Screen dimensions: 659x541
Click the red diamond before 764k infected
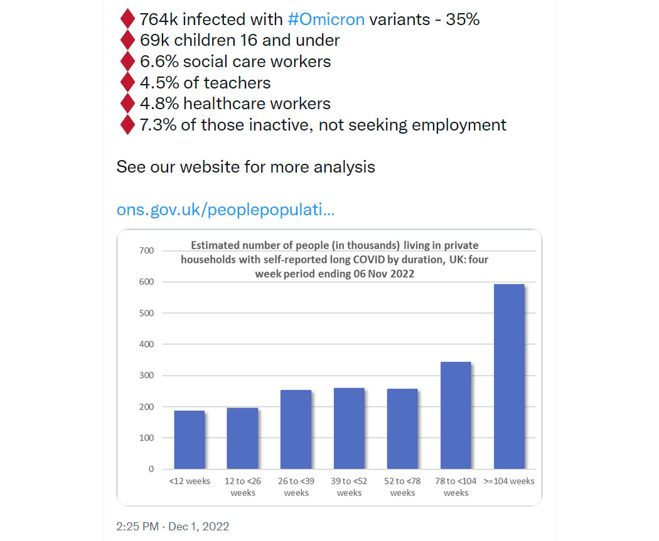tap(127, 19)
